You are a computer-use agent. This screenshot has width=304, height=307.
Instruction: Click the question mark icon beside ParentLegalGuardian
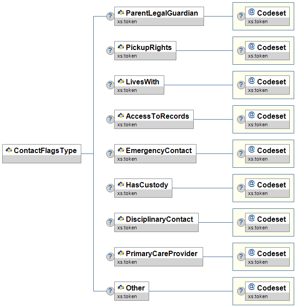coord(110,16)
